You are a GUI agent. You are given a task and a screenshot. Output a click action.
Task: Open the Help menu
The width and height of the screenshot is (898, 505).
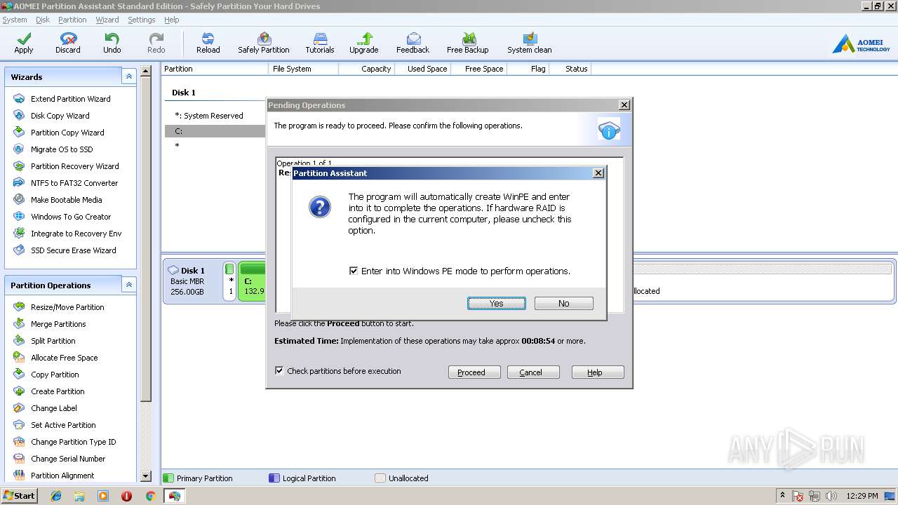(172, 20)
